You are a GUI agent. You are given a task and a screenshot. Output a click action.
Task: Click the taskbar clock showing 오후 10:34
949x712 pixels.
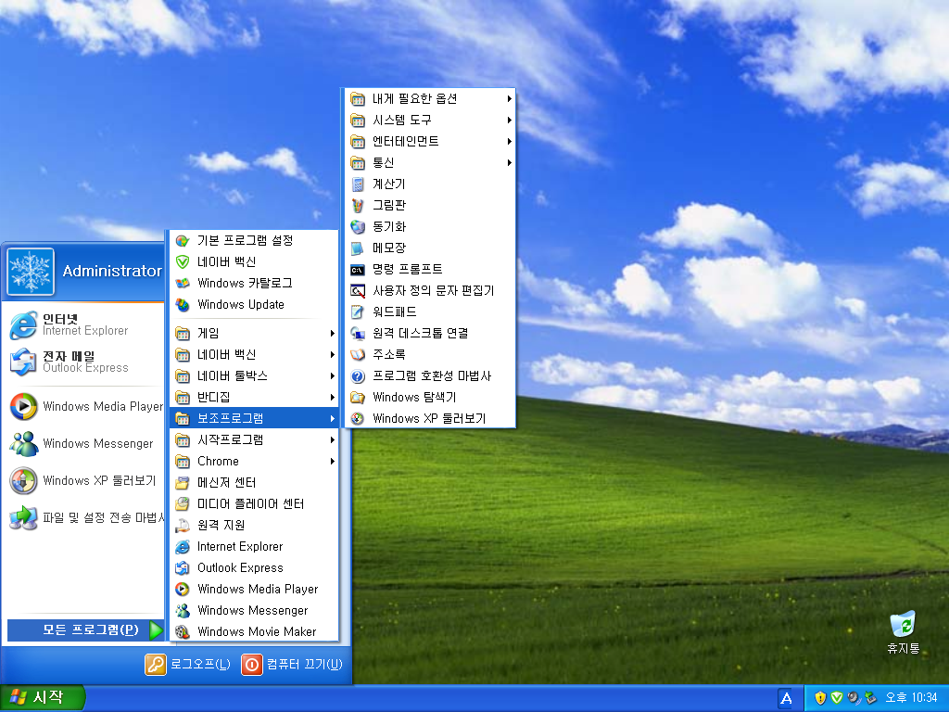(911, 697)
